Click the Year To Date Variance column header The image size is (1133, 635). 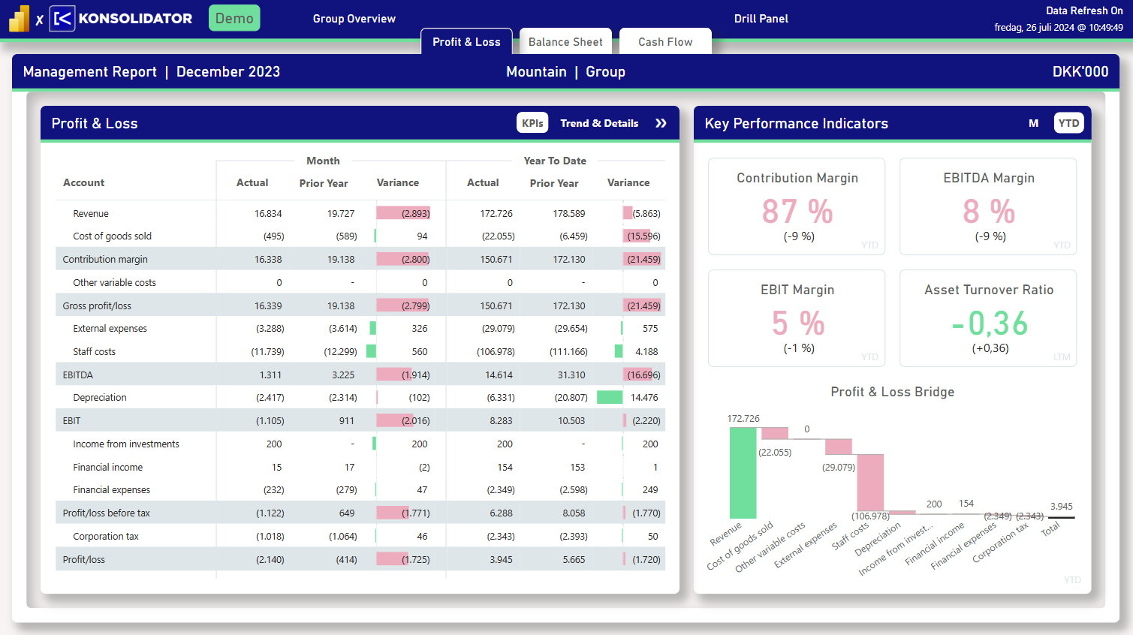(x=628, y=182)
